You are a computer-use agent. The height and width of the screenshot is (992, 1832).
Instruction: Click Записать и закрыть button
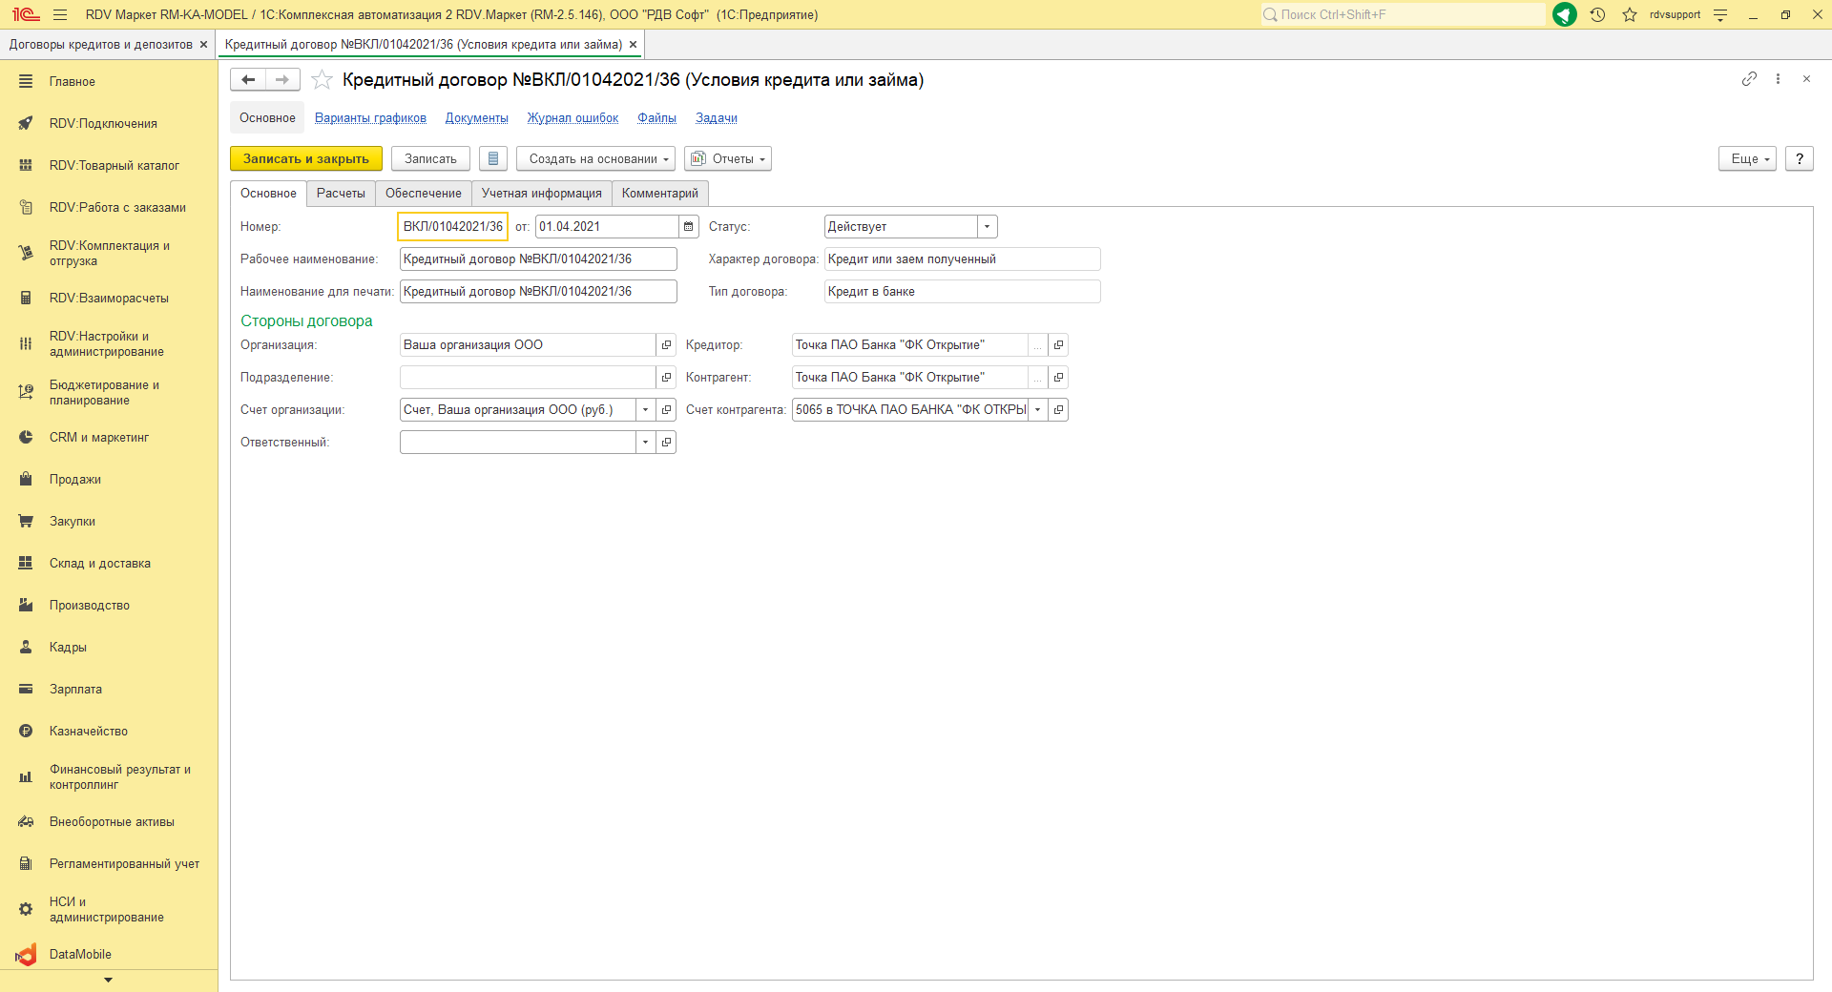306,158
